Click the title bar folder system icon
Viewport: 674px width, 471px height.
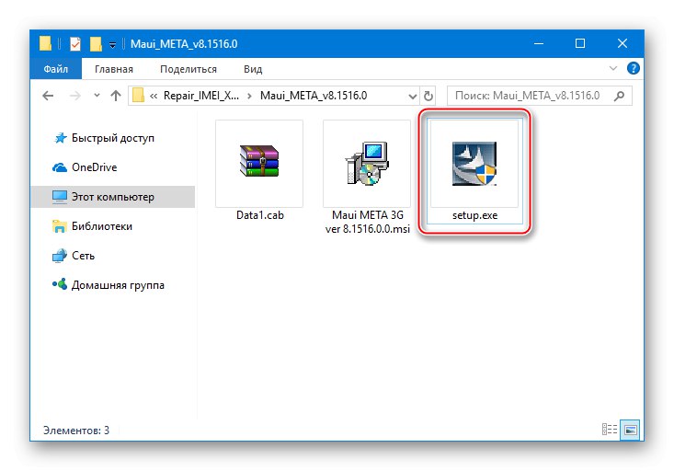[x=45, y=43]
